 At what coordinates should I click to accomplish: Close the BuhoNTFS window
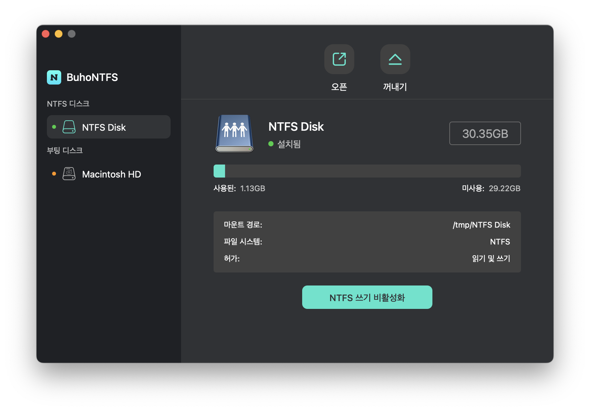click(x=46, y=34)
